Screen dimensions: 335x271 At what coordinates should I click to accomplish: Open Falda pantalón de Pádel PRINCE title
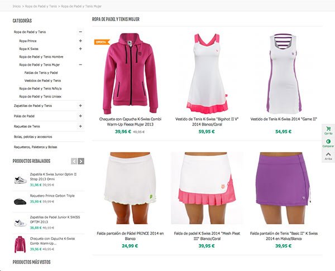[130, 236]
